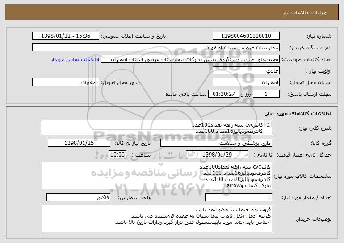344x243 pixels.
Task: Click the need priority field (عادی)
Action: point(246,71)
